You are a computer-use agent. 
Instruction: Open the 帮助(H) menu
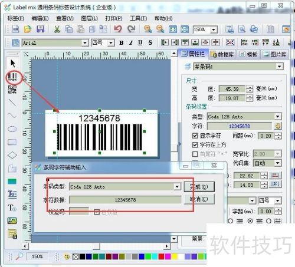click(x=163, y=18)
